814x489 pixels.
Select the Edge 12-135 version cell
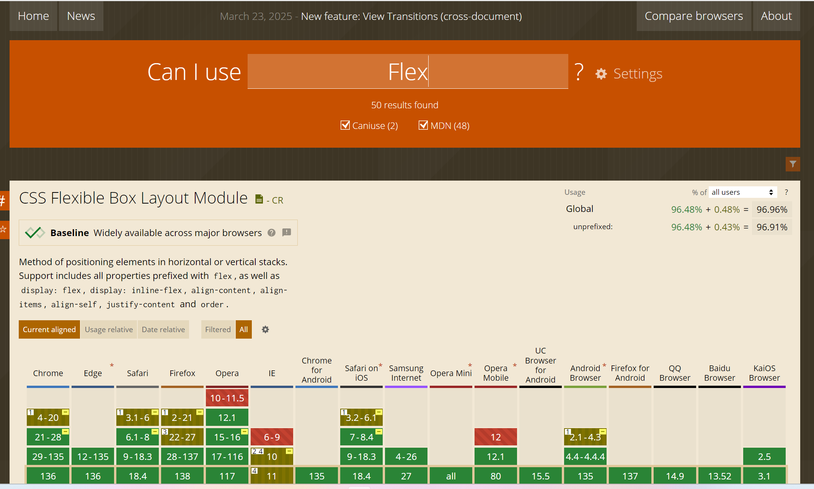click(93, 456)
